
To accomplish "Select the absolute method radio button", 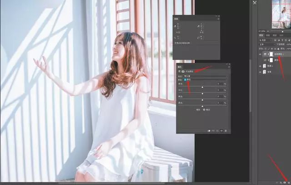I will [204, 110].
